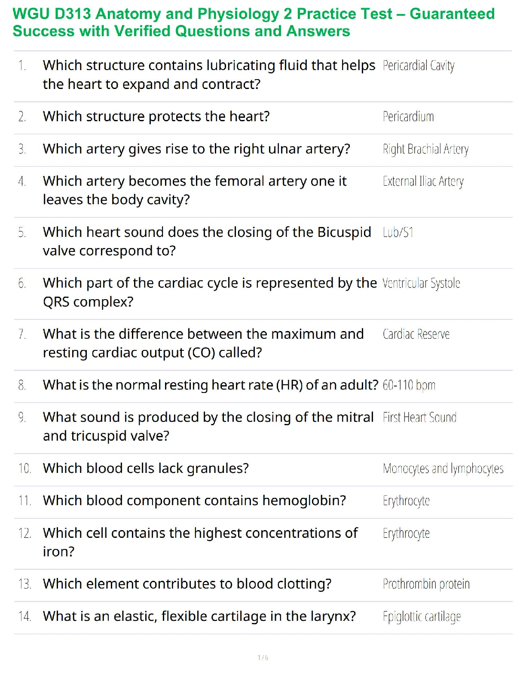Click the green WGU D313 practice test title
The image size is (526, 681).
pyautogui.click(x=254, y=22)
